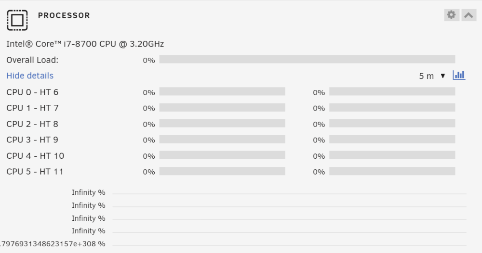Click the top Infinity % chart gridline
The height and width of the screenshot is (253, 482).
289,194
